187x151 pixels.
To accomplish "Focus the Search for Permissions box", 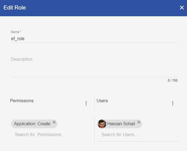I will (40, 135).
